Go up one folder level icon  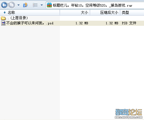[x=25, y=5]
